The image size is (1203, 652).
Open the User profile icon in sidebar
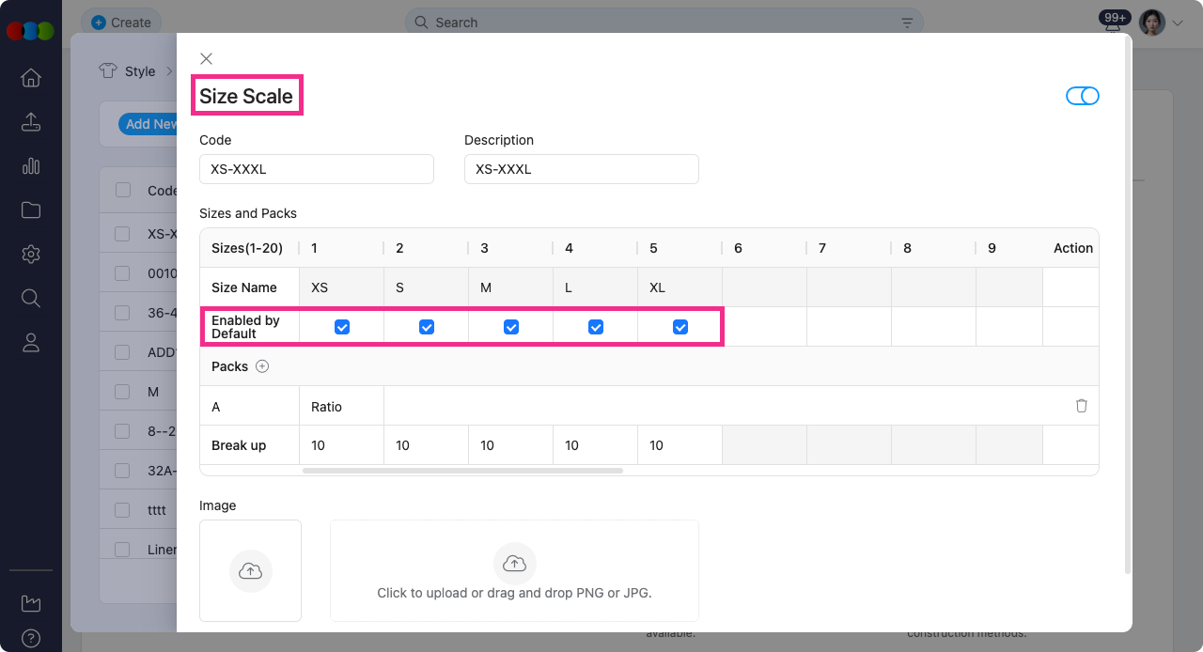pyautogui.click(x=31, y=342)
